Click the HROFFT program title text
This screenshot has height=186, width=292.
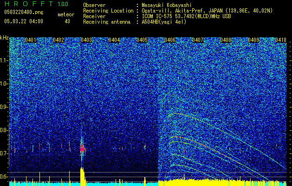click(x=29, y=4)
